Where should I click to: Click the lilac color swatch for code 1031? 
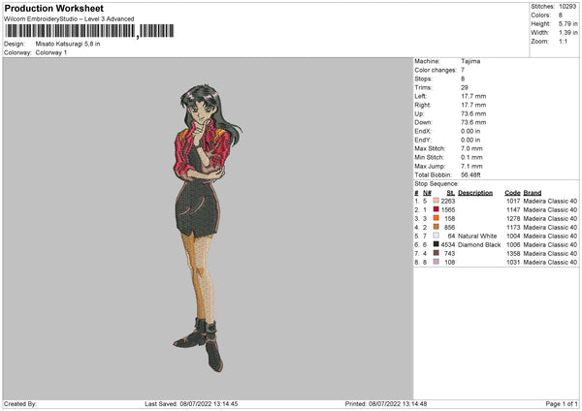(436, 262)
